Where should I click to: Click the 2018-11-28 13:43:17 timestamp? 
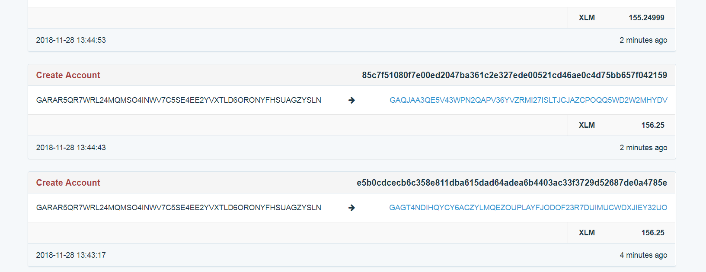tap(71, 255)
